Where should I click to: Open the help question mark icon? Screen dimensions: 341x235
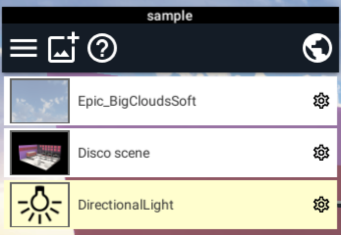[x=102, y=48]
